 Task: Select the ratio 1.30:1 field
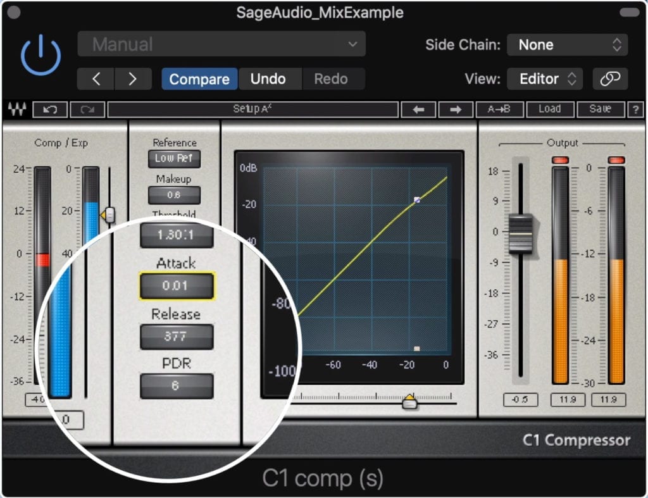point(177,235)
